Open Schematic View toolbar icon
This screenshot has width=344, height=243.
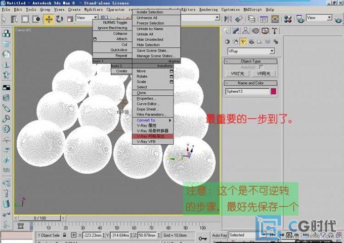(x=275, y=19)
